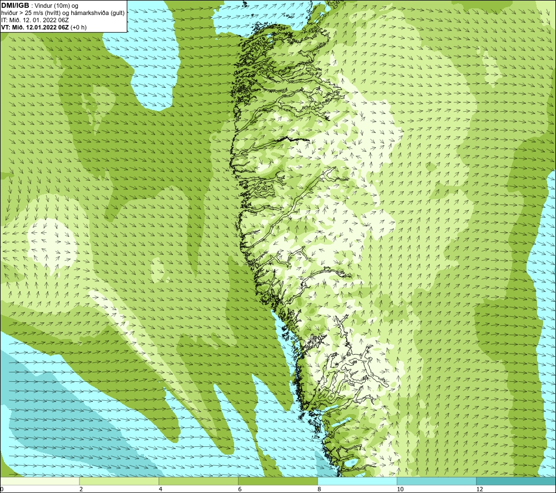The width and height of the screenshot is (556, 493).
Task: Click the 'Vindur (10m) og' title text
Action: tap(56, 6)
